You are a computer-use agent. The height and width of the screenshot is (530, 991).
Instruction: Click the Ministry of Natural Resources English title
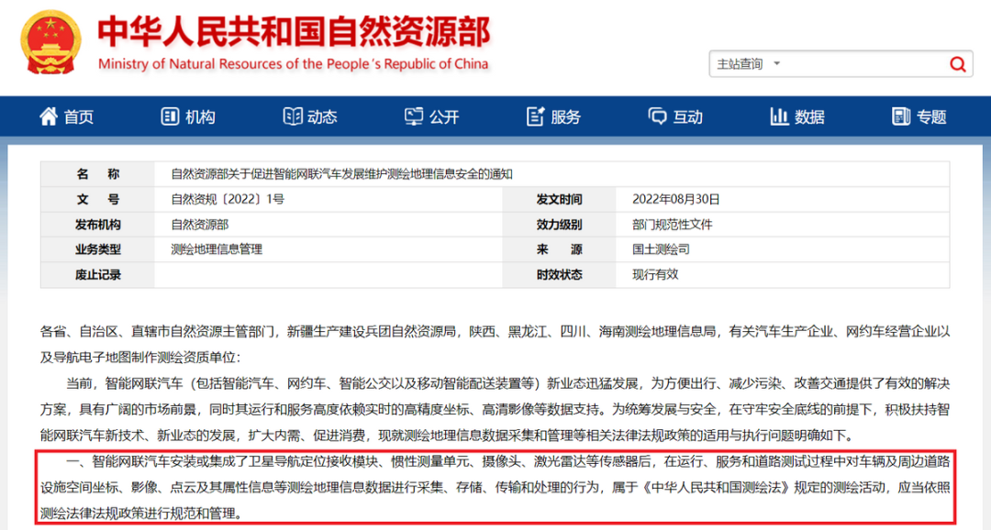294,64
